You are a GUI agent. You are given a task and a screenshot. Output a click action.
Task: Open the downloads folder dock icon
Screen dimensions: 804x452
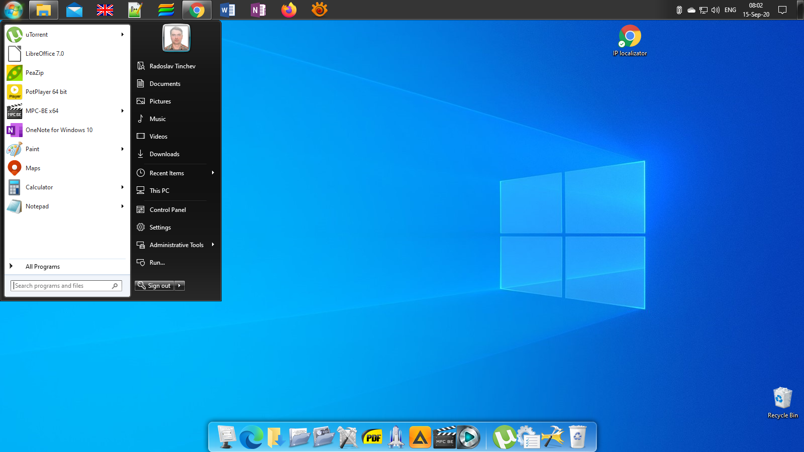coord(275,437)
